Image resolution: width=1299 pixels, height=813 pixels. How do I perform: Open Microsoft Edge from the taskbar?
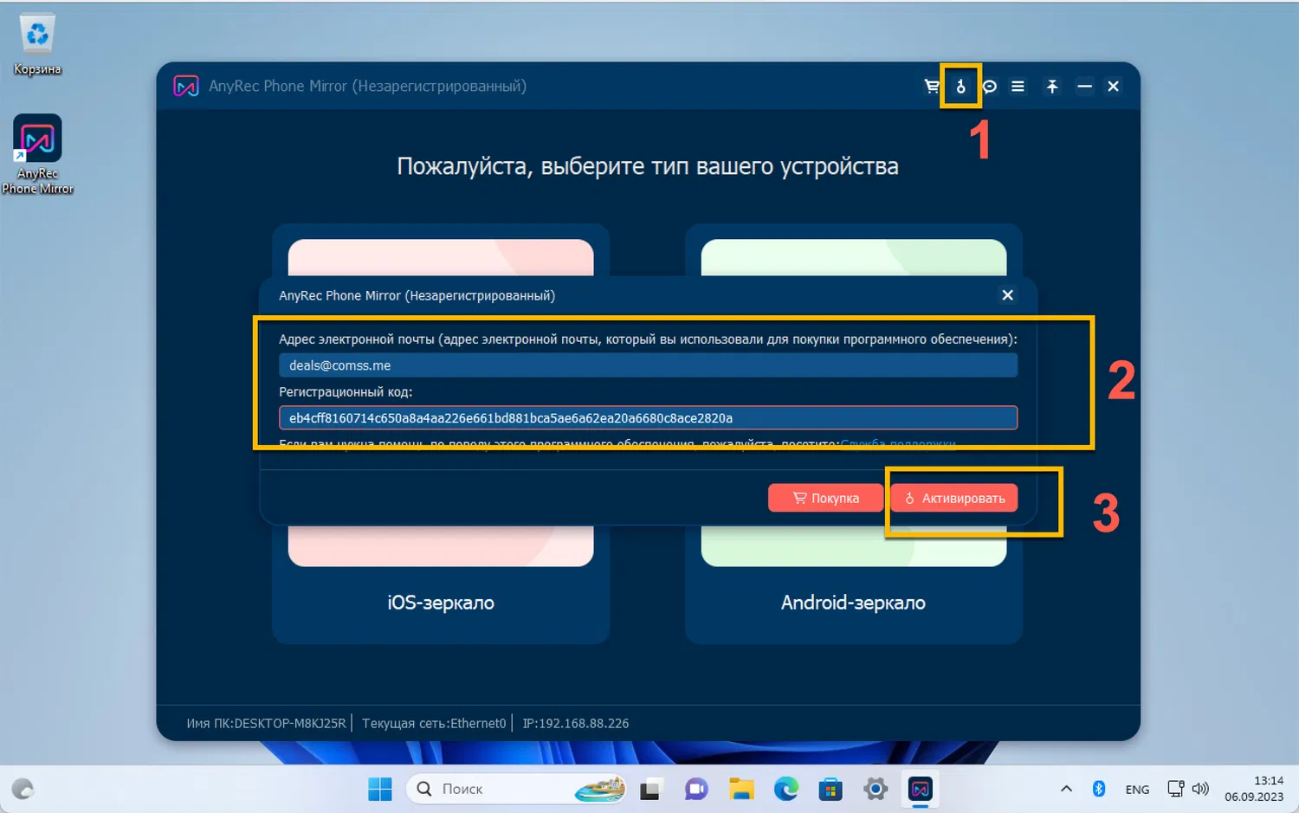click(785, 789)
